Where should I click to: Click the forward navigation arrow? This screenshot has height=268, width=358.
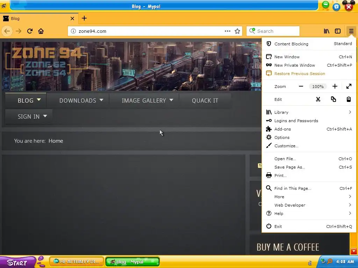(19, 31)
